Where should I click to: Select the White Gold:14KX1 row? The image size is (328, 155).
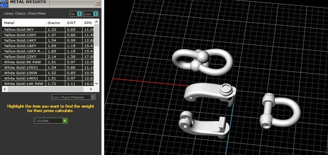(48, 79)
